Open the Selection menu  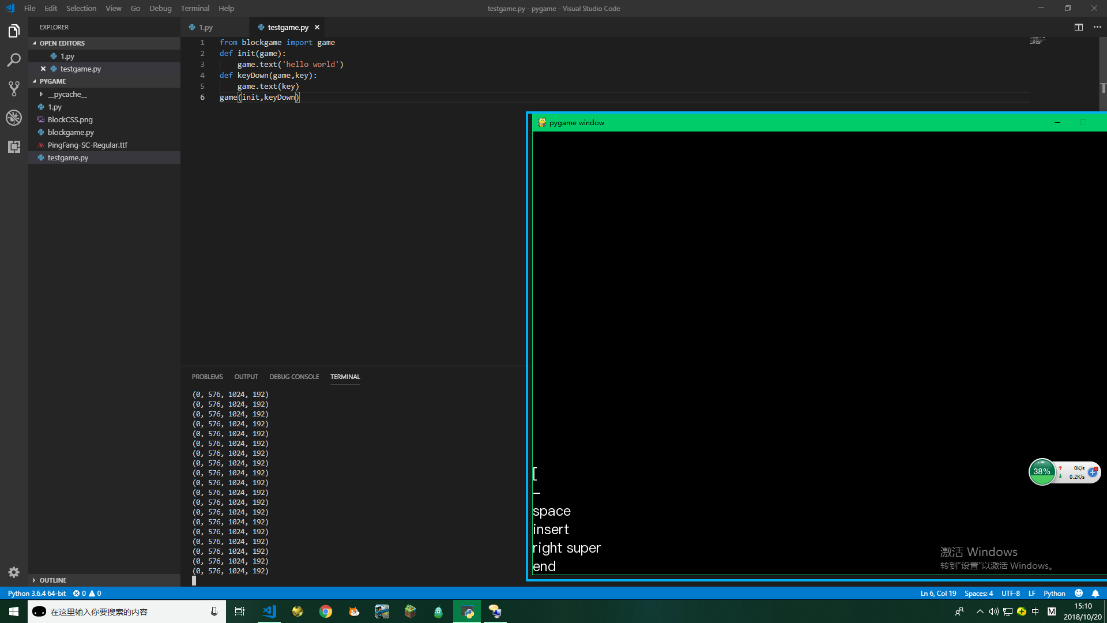pyautogui.click(x=81, y=8)
